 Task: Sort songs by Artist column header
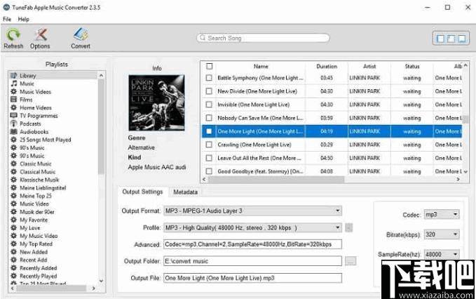pyautogui.click(x=369, y=66)
